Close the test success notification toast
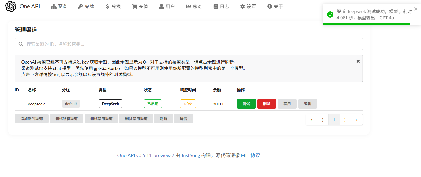The width and height of the screenshot is (421, 177). pos(416,9)
